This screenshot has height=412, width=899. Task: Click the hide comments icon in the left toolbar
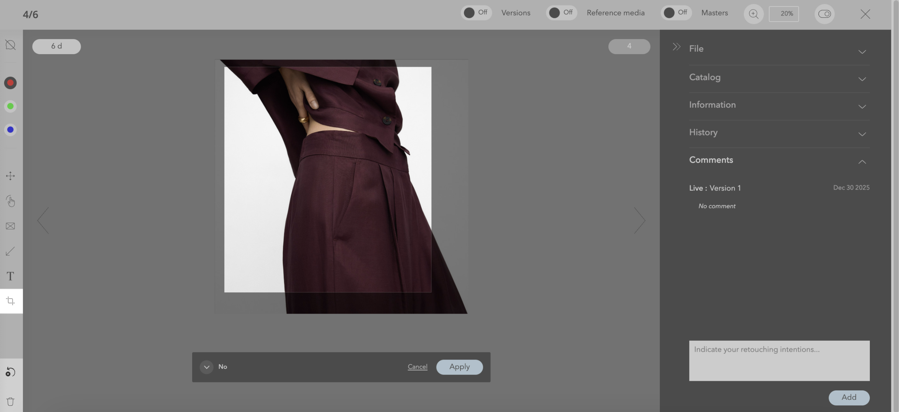click(11, 45)
